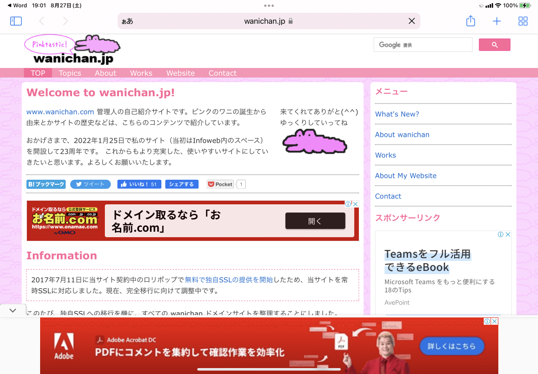Save the page with the Pocket button
The image size is (538, 374).
220,184
